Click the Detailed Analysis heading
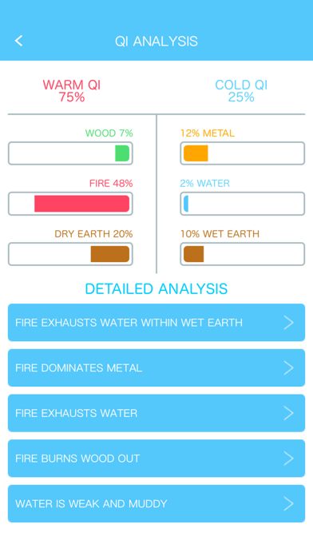The image size is (313, 556). (x=156, y=289)
